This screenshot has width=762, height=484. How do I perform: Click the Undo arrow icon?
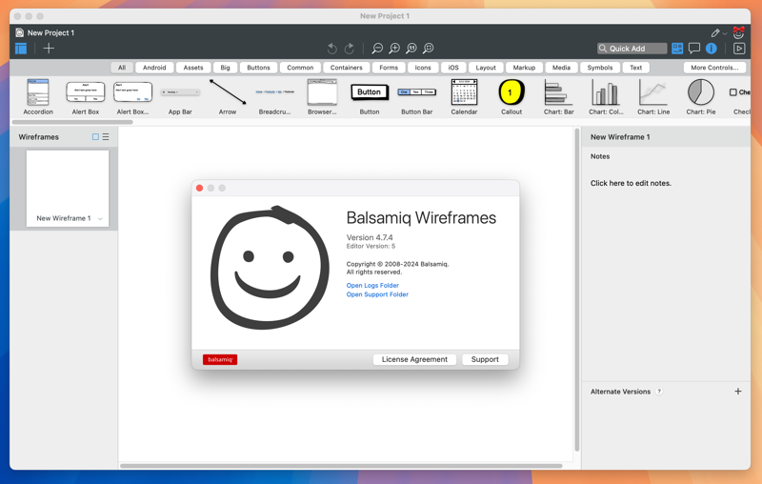(x=331, y=48)
